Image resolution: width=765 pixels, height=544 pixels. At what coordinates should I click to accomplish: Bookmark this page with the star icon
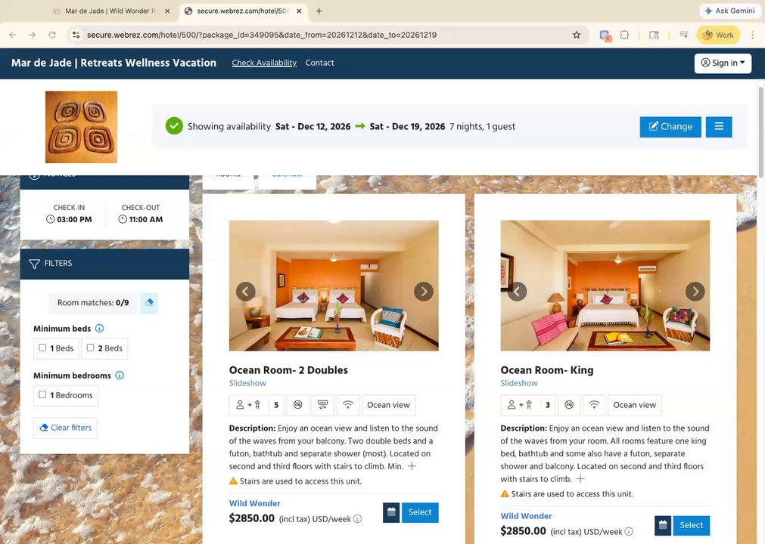pyautogui.click(x=576, y=35)
